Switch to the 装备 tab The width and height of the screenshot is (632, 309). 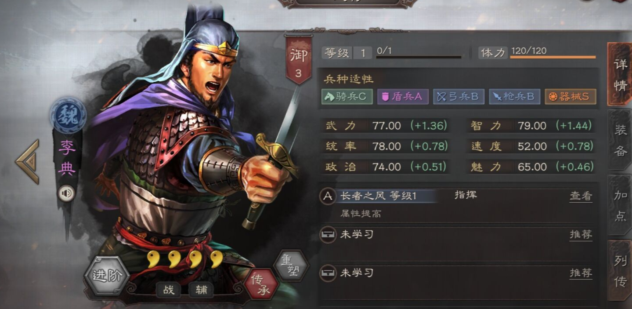[x=620, y=140]
